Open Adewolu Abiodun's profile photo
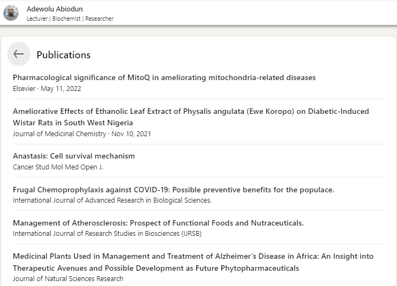Viewport: 397px width, 286px height. click(x=11, y=13)
